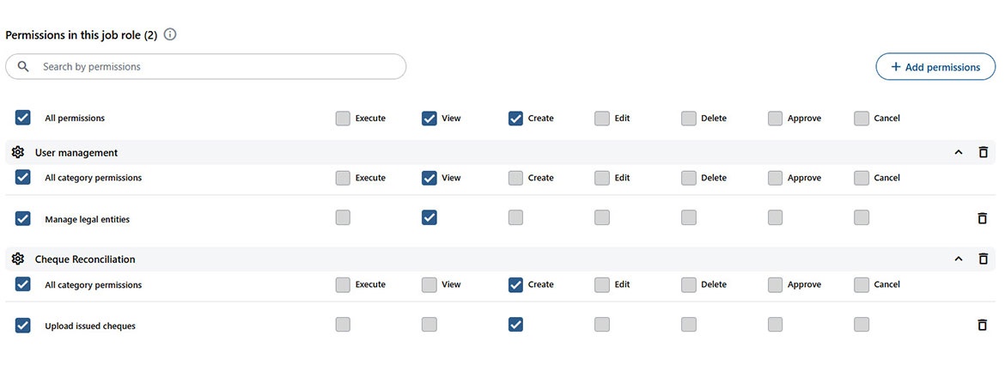Check Delete for Manage legal entities
This screenshot has height=372, width=1005.
pyautogui.click(x=689, y=218)
